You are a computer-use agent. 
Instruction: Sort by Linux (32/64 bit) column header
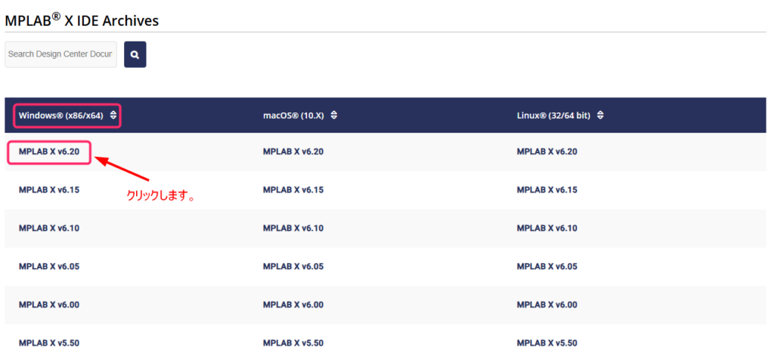pos(553,115)
